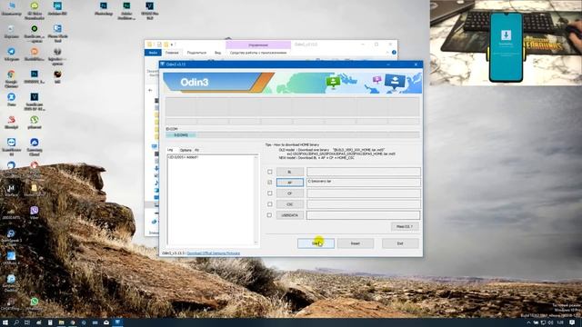Show hidden system tray icons

pyautogui.click(x=528, y=323)
